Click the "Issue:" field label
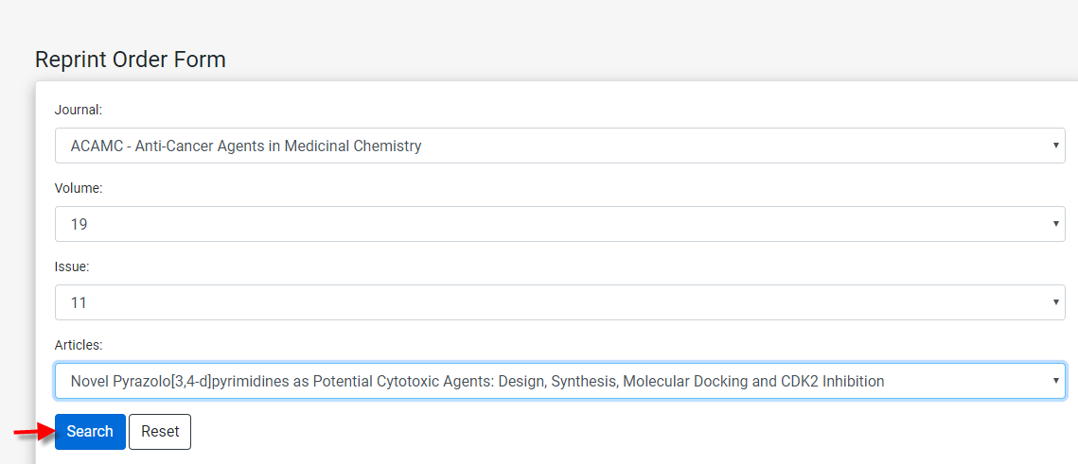 coord(72,266)
